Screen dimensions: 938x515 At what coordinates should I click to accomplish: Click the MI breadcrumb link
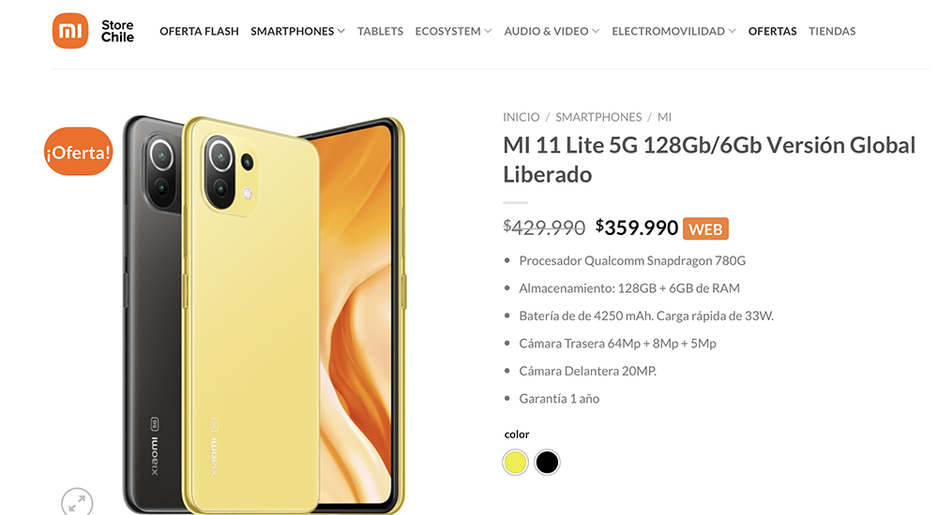click(x=665, y=117)
